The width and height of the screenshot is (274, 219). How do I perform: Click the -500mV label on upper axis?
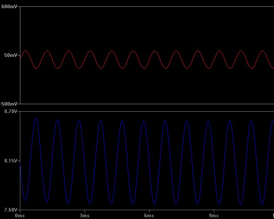tap(9, 104)
